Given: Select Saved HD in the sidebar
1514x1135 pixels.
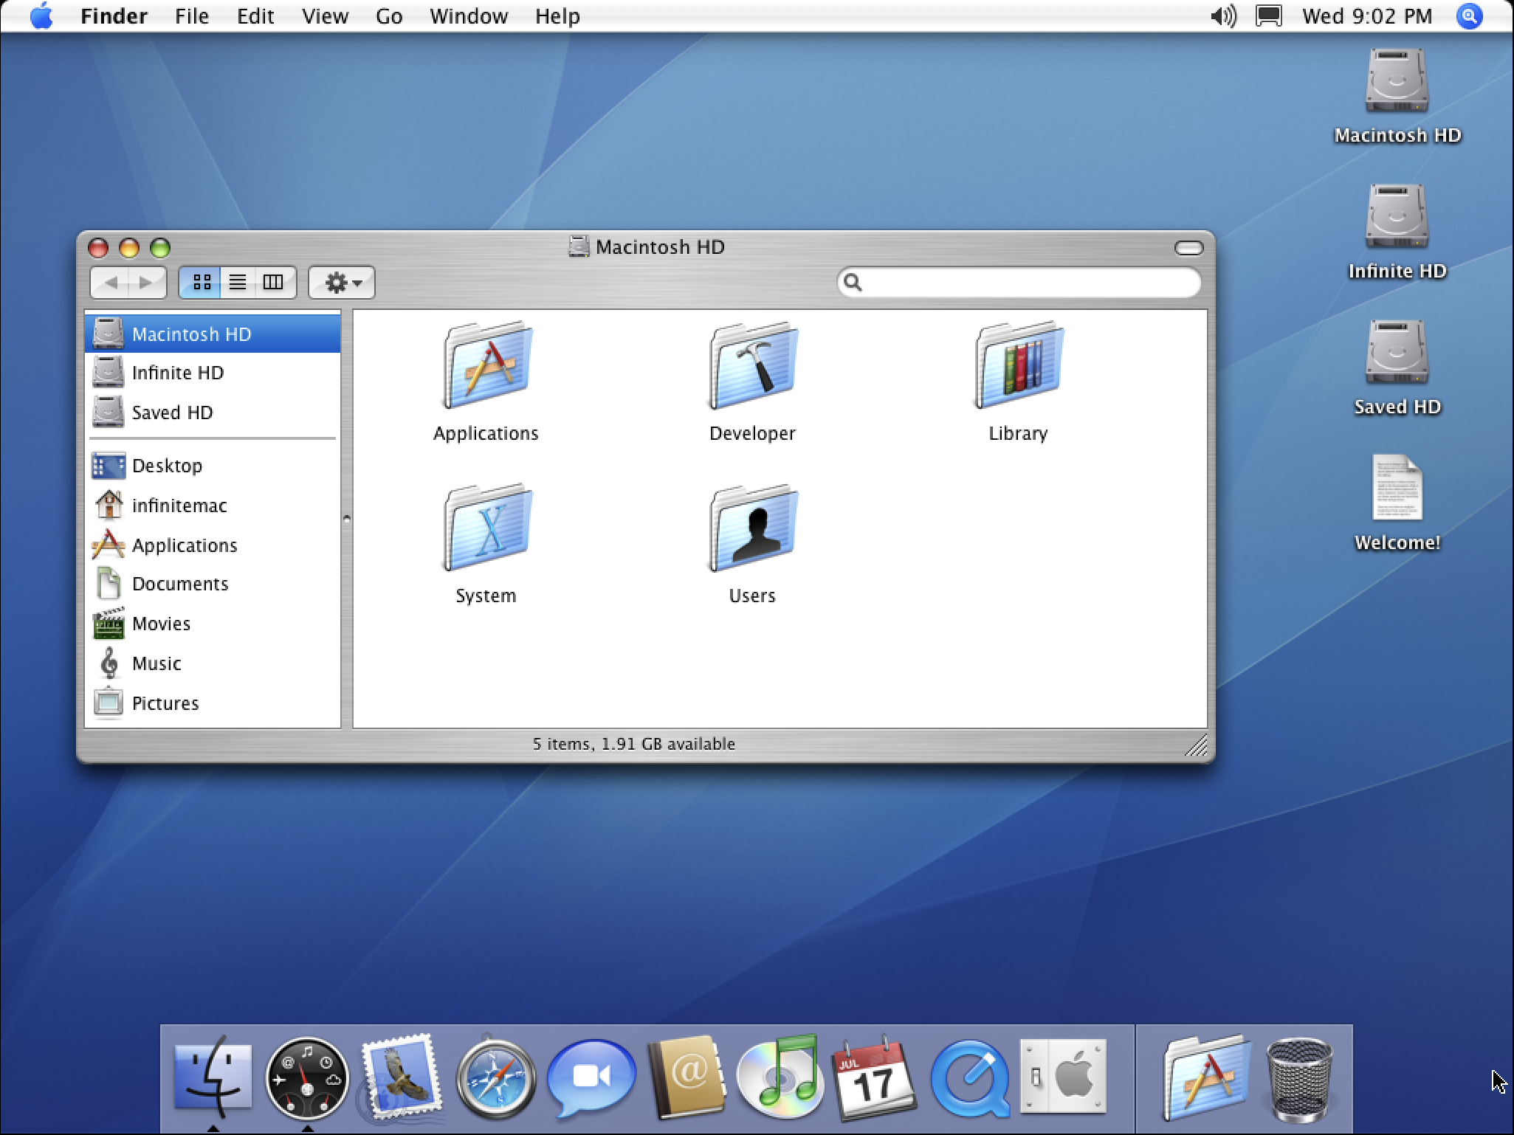Looking at the screenshot, I should point(213,413).
